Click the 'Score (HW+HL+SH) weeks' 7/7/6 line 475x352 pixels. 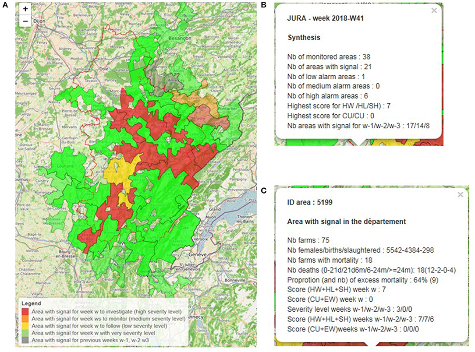click(361, 319)
